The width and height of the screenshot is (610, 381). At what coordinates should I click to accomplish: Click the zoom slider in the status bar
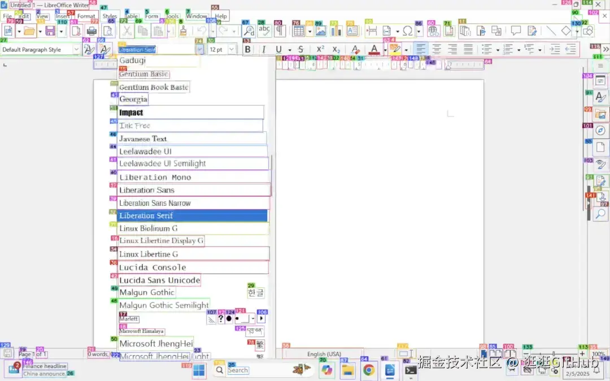click(554, 354)
